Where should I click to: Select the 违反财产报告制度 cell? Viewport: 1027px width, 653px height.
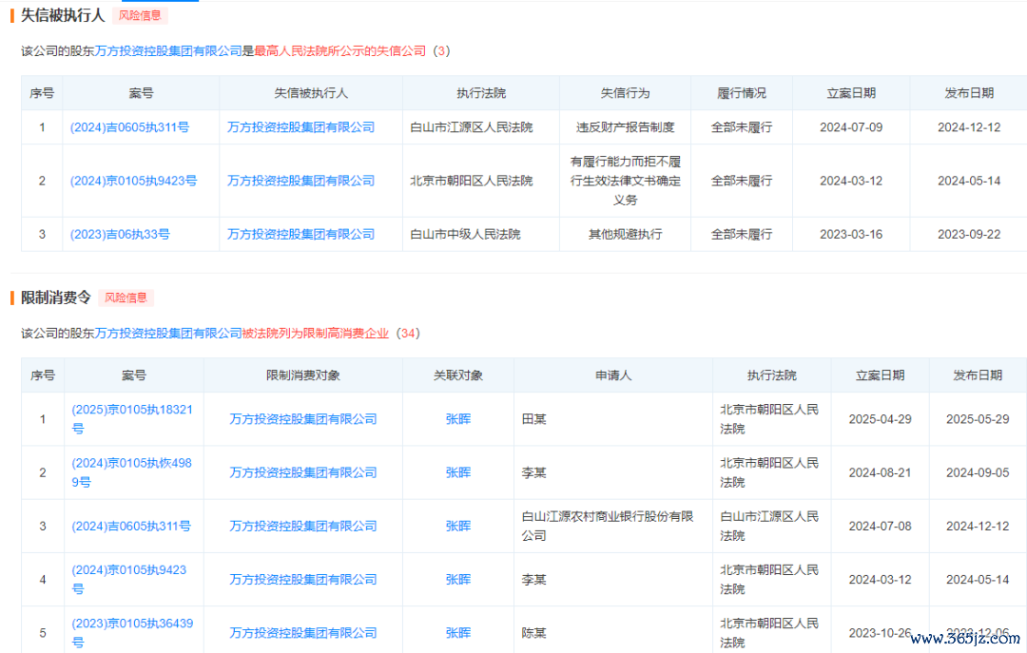625,127
